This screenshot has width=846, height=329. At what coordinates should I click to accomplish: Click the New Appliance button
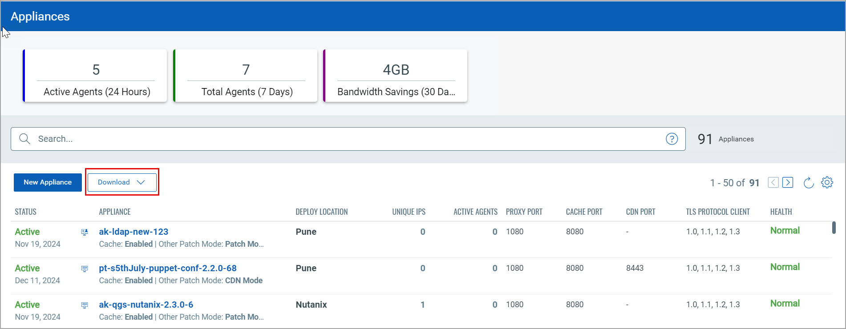pos(48,182)
